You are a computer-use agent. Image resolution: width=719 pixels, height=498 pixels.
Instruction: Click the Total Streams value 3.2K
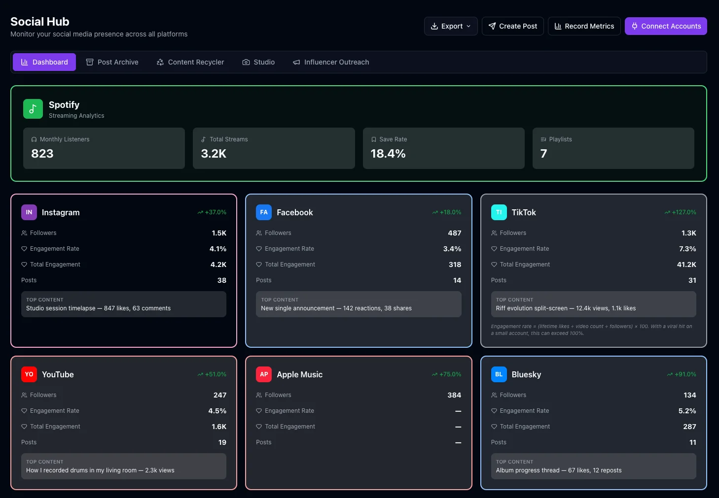[x=214, y=154]
